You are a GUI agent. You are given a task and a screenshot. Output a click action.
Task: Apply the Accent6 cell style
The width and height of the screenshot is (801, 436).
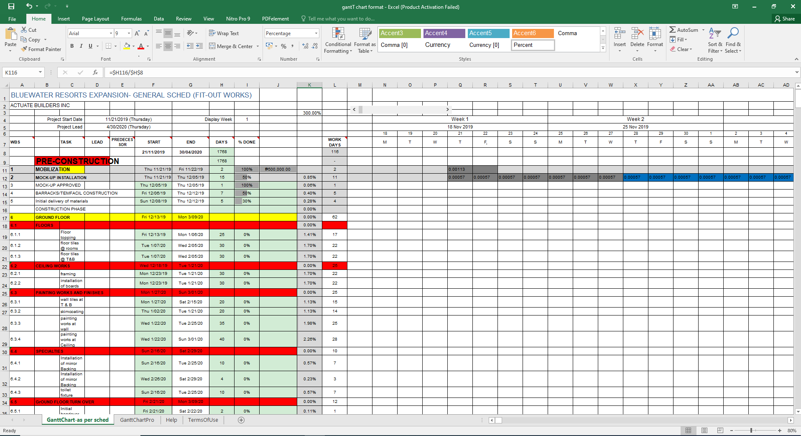click(533, 33)
